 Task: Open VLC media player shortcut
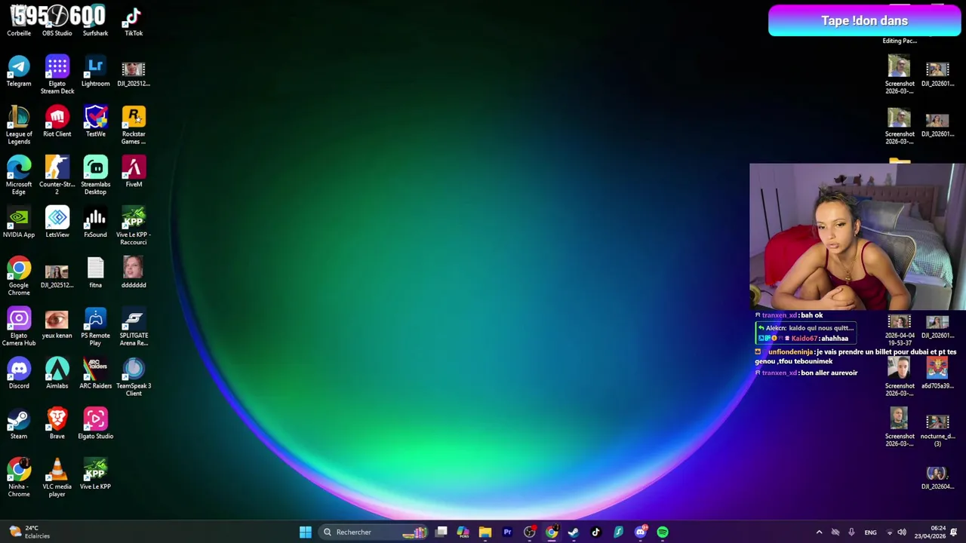pos(57,478)
